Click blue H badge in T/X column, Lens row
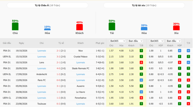193x111 pixels. click(x=188, y=62)
